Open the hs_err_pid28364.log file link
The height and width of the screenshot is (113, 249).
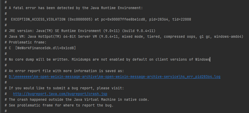pos(114,77)
